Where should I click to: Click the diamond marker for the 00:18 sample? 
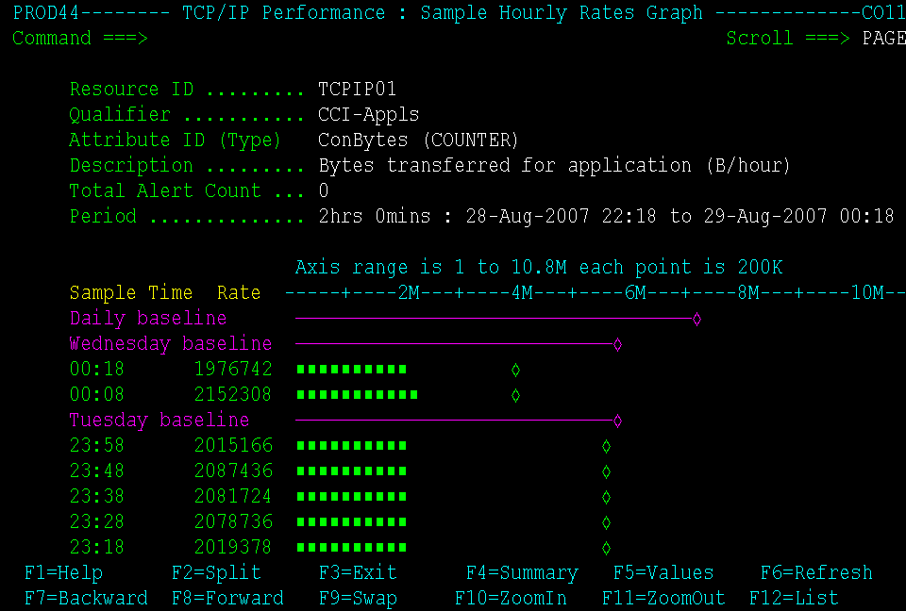click(515, 369)
